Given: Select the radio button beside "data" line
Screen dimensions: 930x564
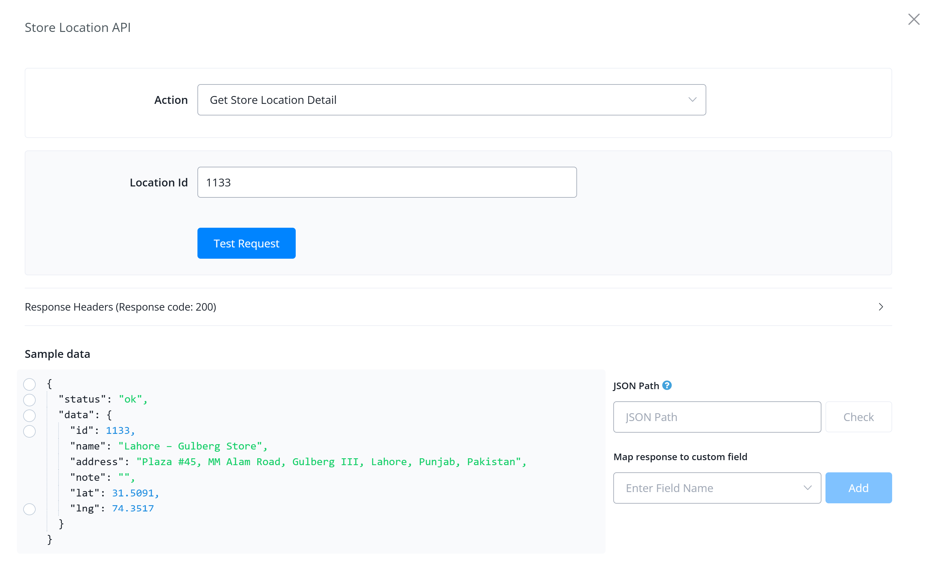Looking at the screenshot, I should 29,415.
